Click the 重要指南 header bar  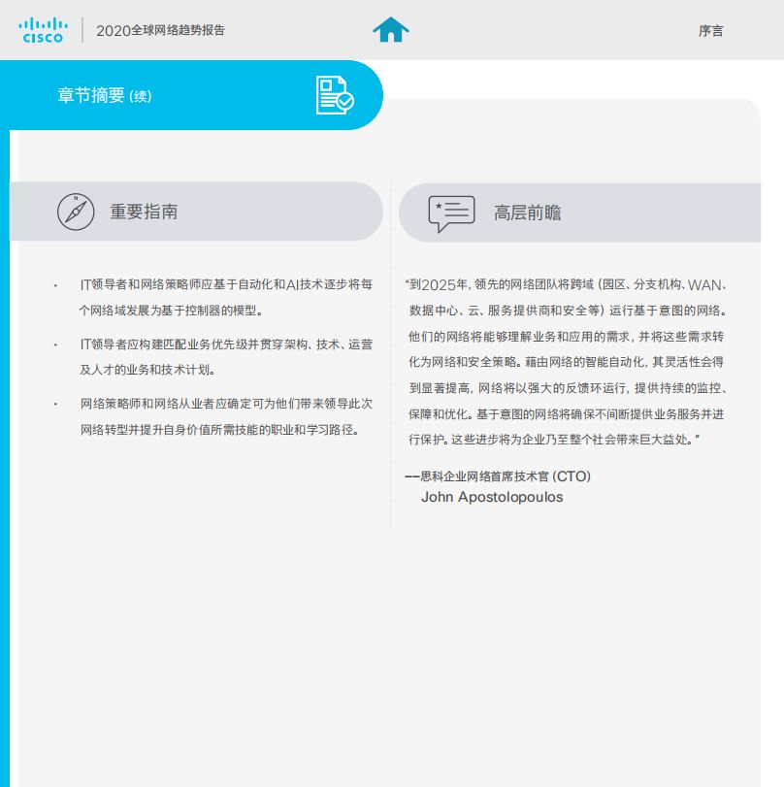(194, 212)
